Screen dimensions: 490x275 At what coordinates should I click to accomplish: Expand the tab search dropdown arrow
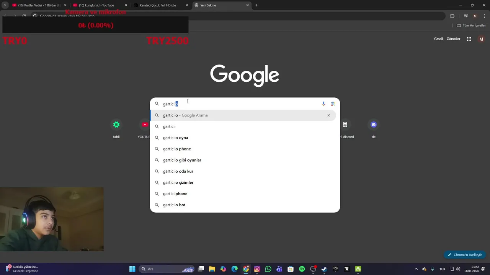click(5, 5)
